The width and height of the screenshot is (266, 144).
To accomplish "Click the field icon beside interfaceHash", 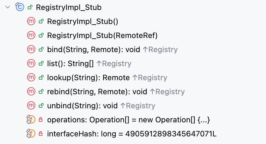I will 31,134.
